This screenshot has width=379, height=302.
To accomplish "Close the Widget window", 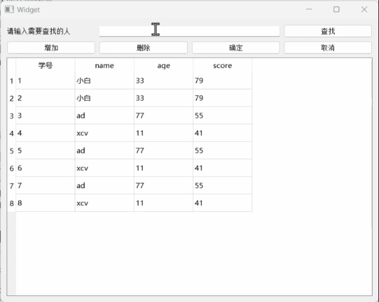I will coord(364,9).
